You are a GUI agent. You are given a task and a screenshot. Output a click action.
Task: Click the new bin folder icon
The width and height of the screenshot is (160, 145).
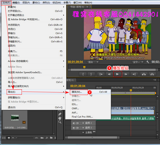pos(51,138)
